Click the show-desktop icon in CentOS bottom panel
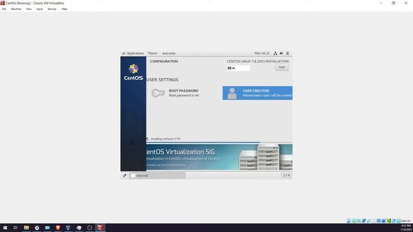Screen dimensions: 413x232 pos(125,175)
